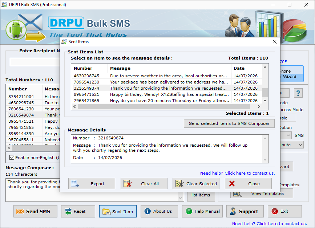Viewport: 315px width, 228px height.
Task: Click right arrow of sent list horizontal scrollbar
Action: (259, 107)
